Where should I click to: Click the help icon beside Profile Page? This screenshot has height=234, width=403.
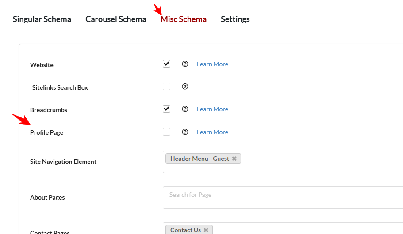point(185,132)
